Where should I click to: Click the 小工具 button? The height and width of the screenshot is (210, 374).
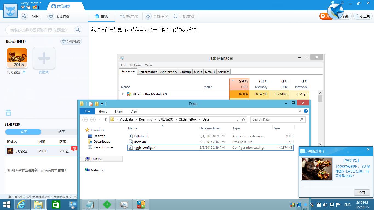(363, 16)
